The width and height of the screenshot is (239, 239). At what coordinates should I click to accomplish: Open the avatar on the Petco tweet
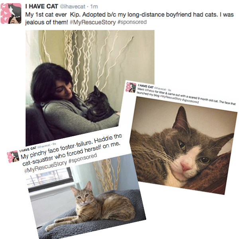click(131, 87)
